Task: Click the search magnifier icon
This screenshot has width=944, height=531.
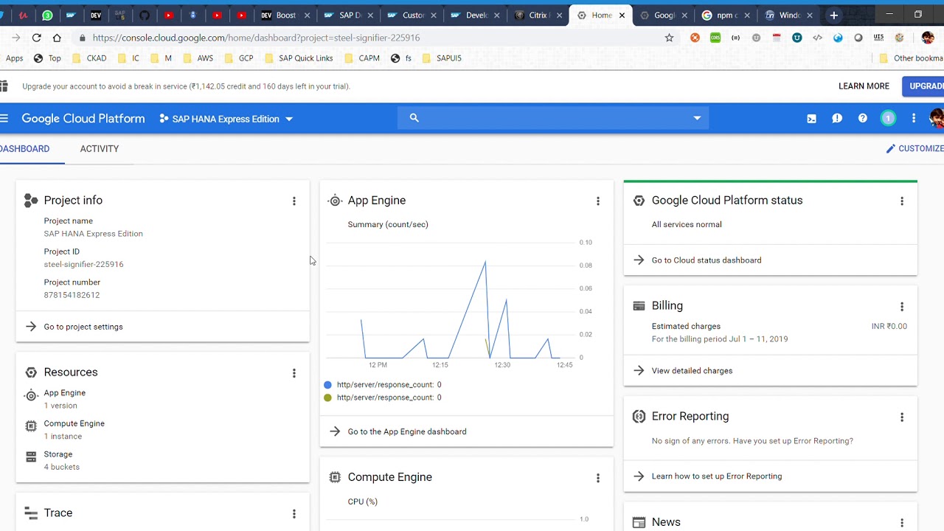Action: pyautogui.click(x=414, y=118)
